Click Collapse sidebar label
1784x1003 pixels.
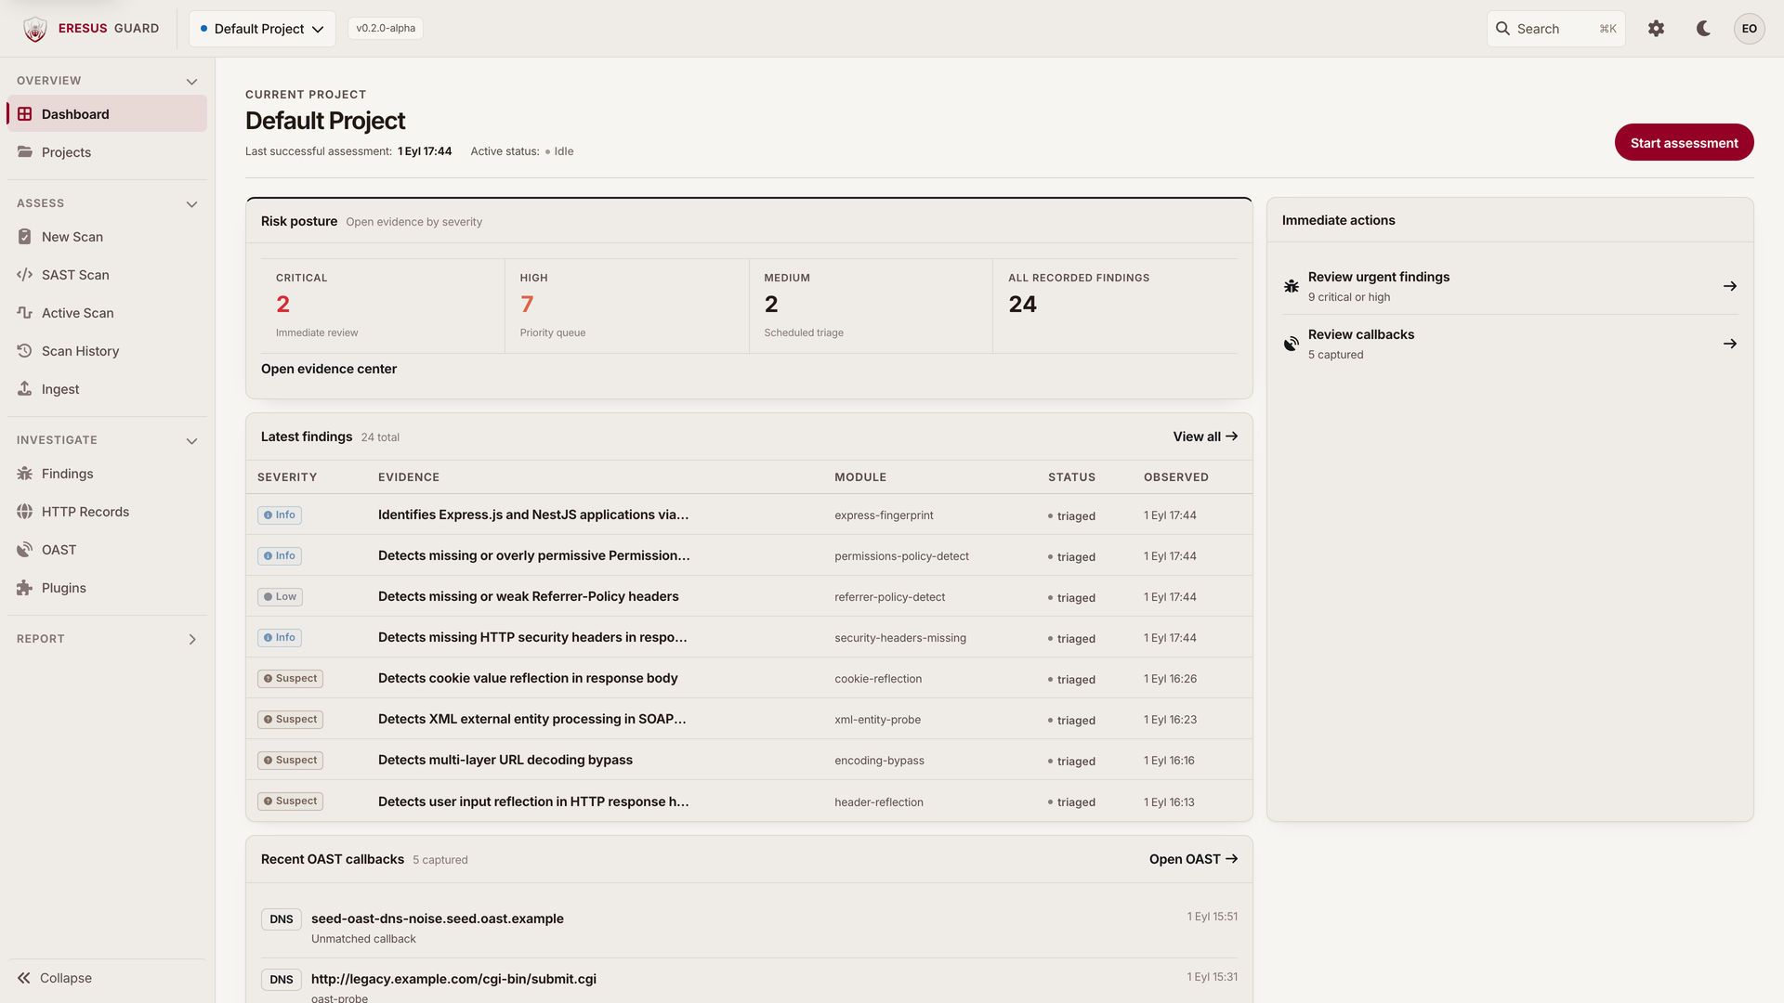point(66,978)
